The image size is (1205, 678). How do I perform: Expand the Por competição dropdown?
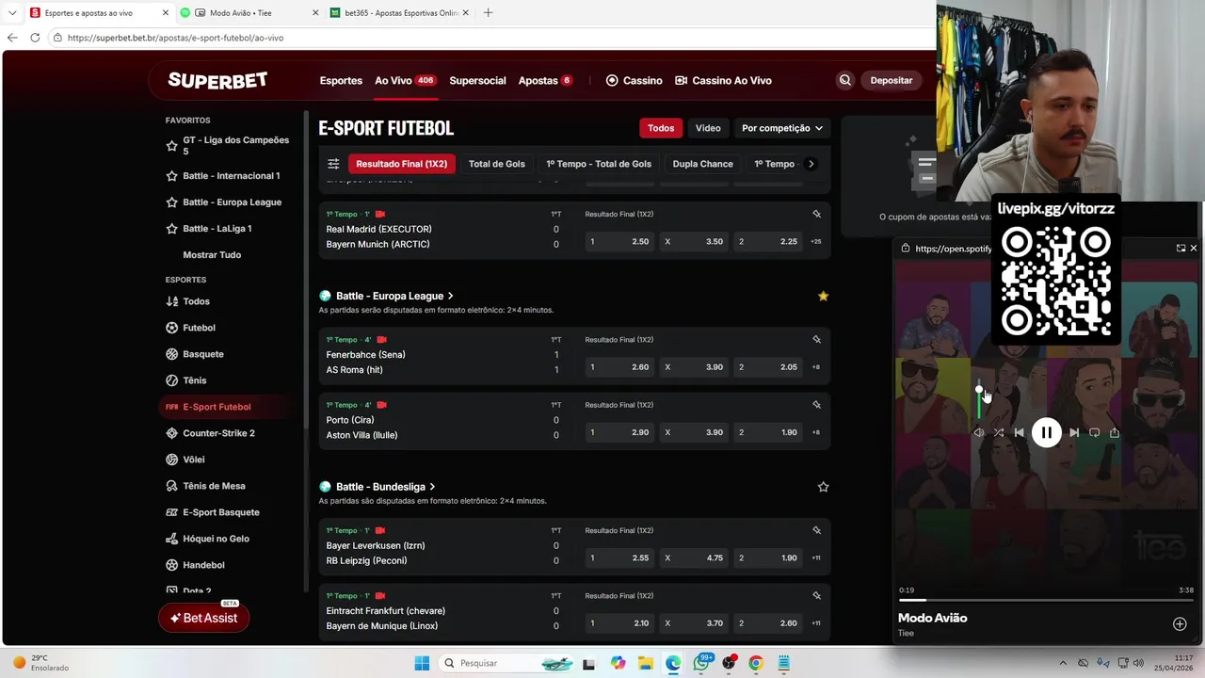click(782, 128)
